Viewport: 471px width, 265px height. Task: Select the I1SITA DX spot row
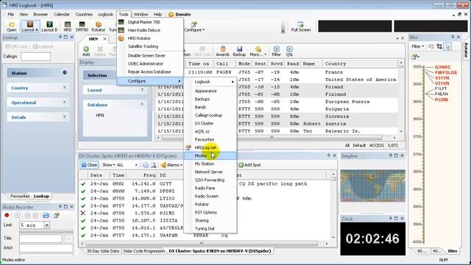(205, 221)
